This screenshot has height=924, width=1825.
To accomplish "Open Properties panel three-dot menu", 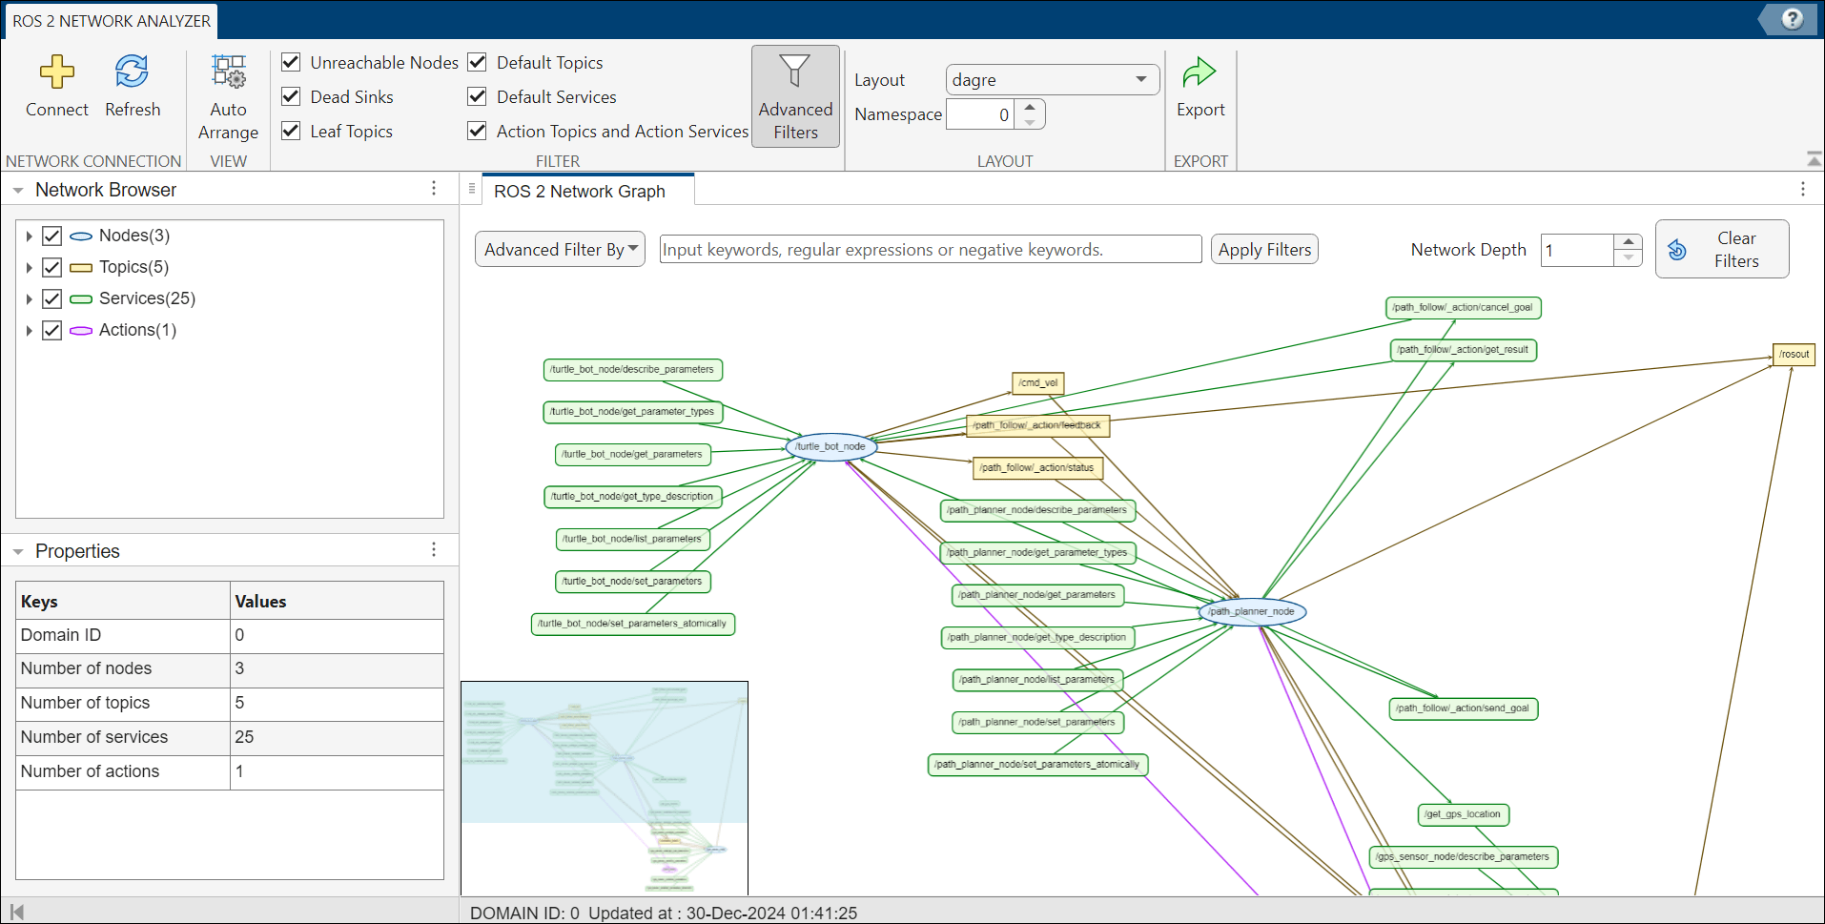I will pos(434,550).
